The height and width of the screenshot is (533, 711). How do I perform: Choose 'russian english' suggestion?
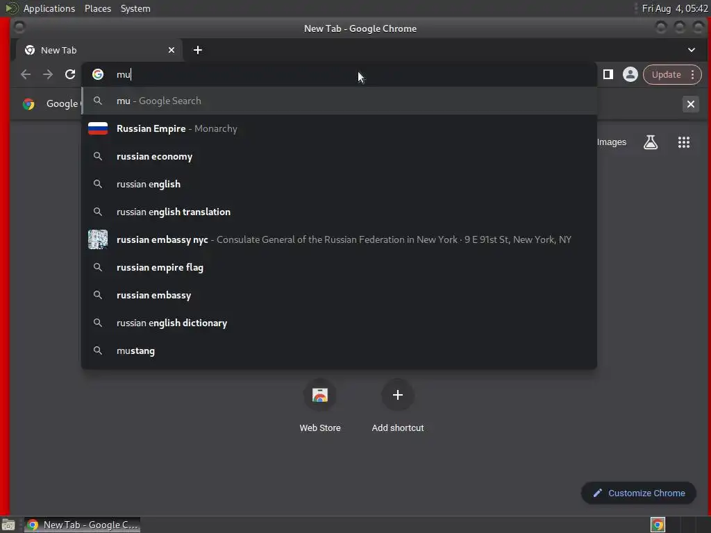click(x=339, y=184)
